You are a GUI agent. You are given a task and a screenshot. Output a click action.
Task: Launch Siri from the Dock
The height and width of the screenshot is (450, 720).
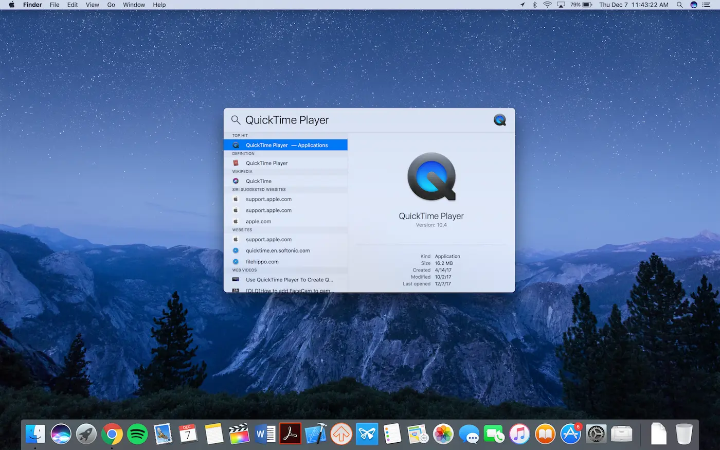(x=61, y=434)
